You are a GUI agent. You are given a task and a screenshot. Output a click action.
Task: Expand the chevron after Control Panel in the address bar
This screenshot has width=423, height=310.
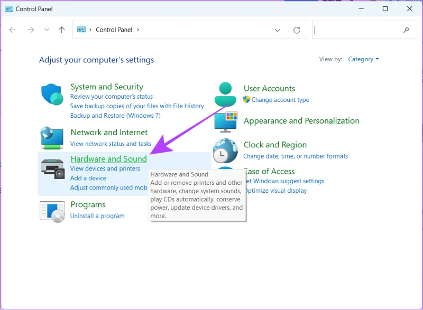pos(138,30)
